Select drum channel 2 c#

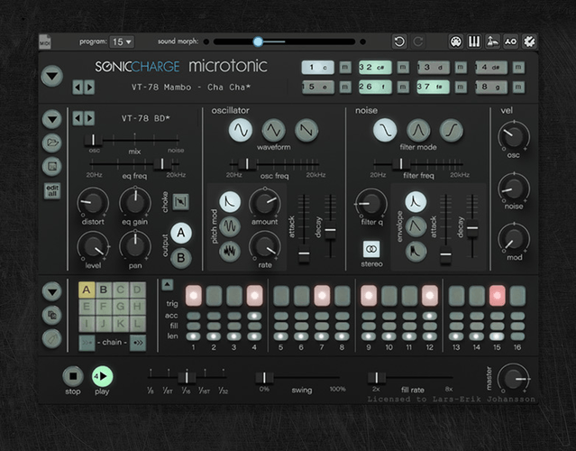pos(375,68)
